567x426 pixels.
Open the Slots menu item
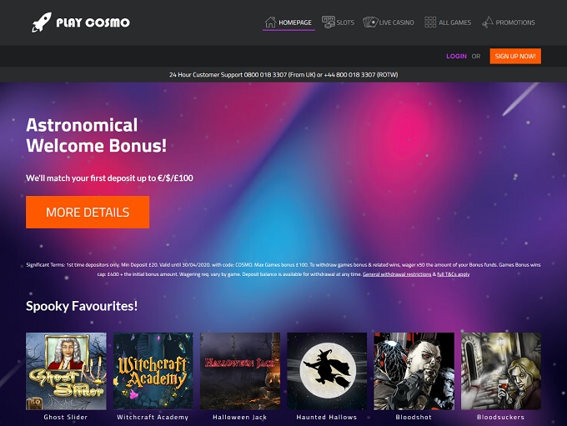345,23
